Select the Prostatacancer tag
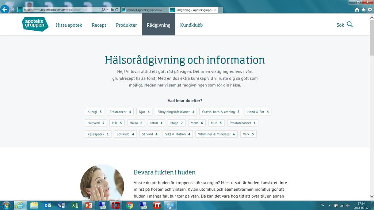Image resolution: width=374 pixels, height=210 pixels. [x=243, y=123]
